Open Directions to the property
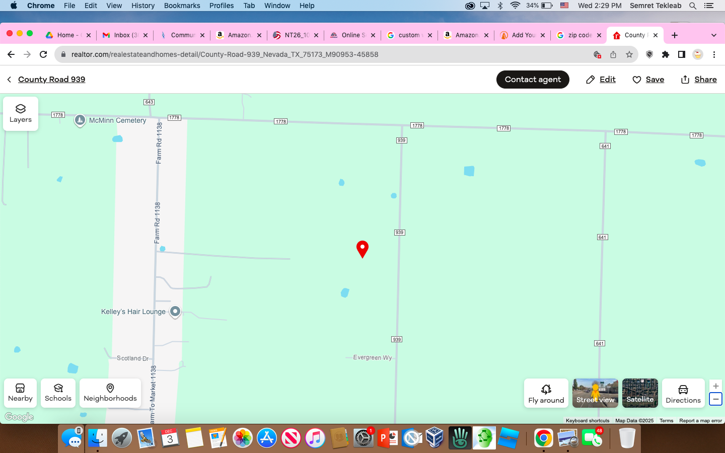 click(x=683, y=394)
